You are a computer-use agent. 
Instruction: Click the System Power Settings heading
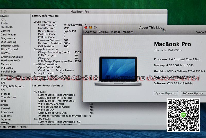point(47,86)
